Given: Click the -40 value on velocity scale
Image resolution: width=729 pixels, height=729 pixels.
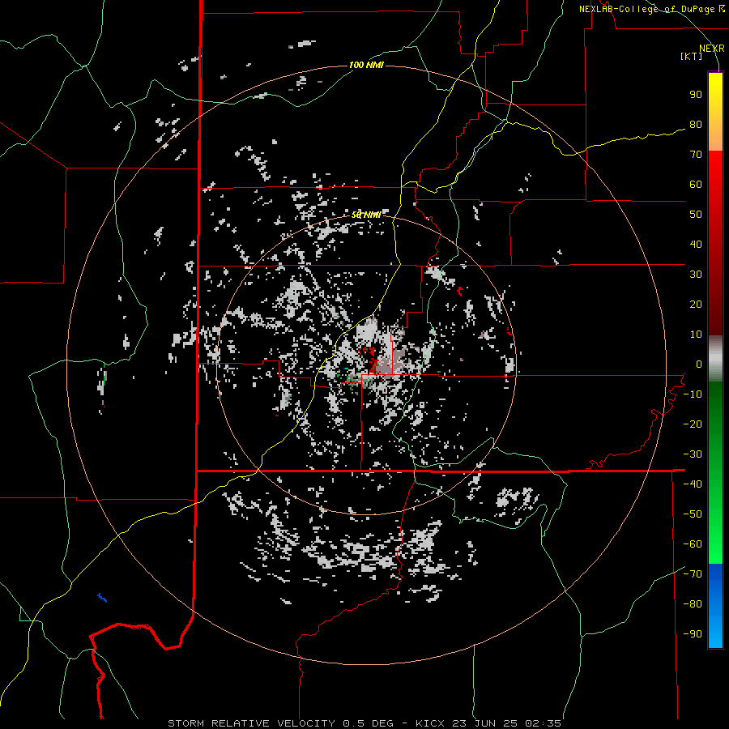Looking at the screenshot, I should tap(693, 484).
